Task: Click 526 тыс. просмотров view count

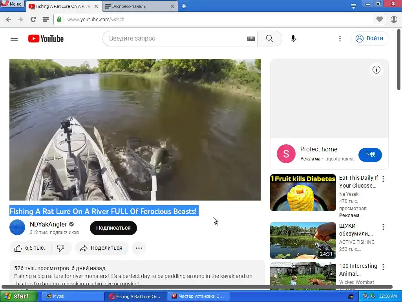Action: [42, 268]
